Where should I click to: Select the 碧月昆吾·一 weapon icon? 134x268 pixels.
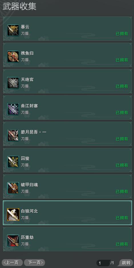pyautogui.click(x=13, y=136)
